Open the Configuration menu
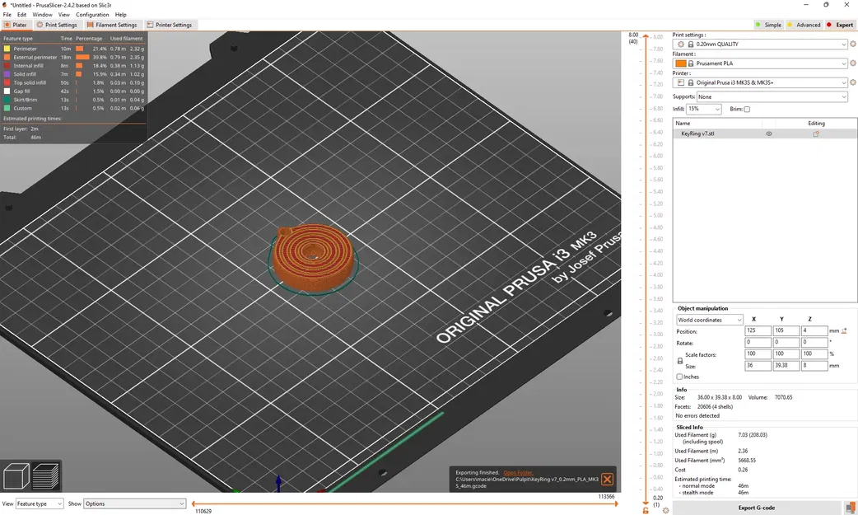This screenshot has width=858, height=515. pyautogui.click(x=92, y=15)
